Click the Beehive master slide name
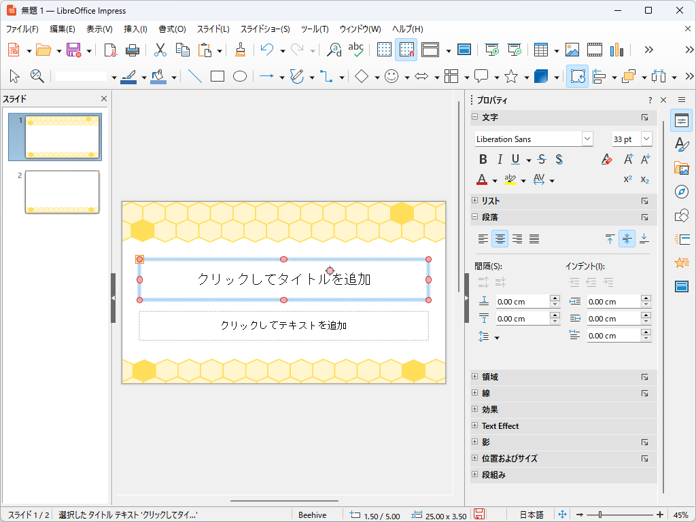The image size is (696, 522). pos(312,515)
